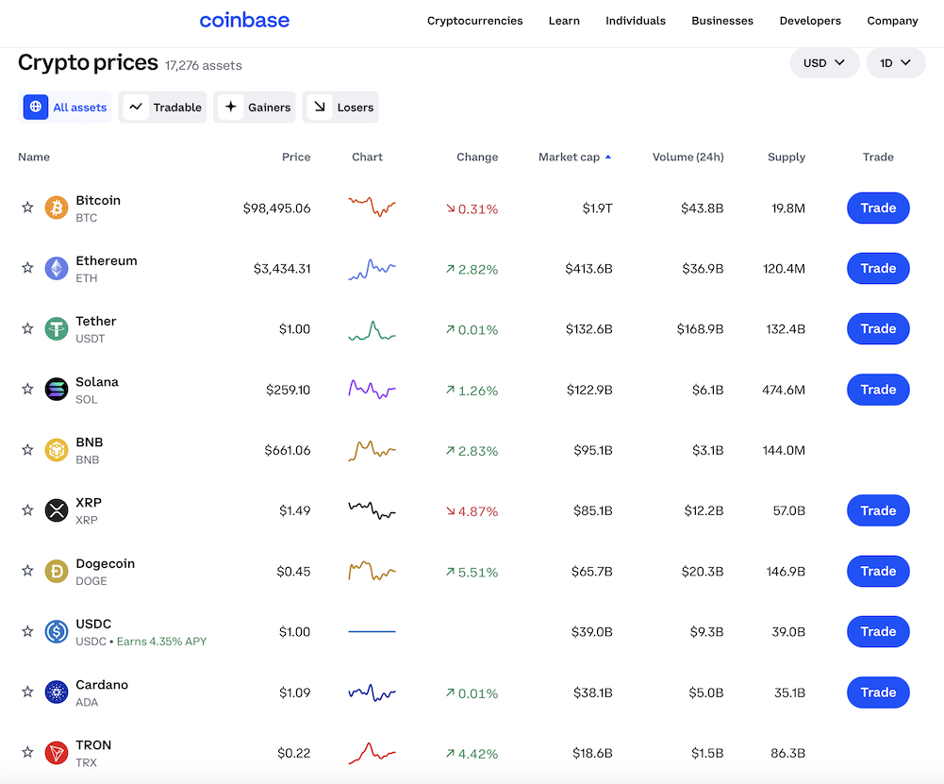The height and width of the screenshot is (784, 944).
Task: Click the TRON coin logo
Action: (x=57, y=753)
